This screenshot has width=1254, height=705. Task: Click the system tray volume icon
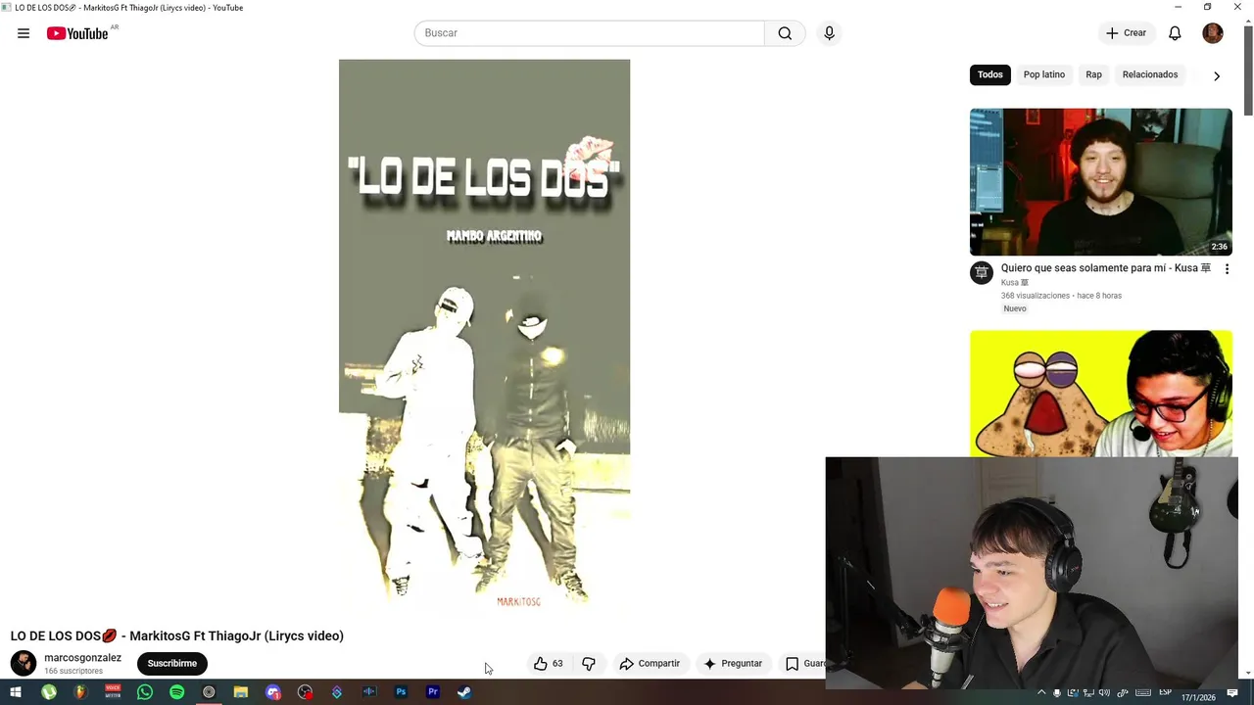(1105, 693)
